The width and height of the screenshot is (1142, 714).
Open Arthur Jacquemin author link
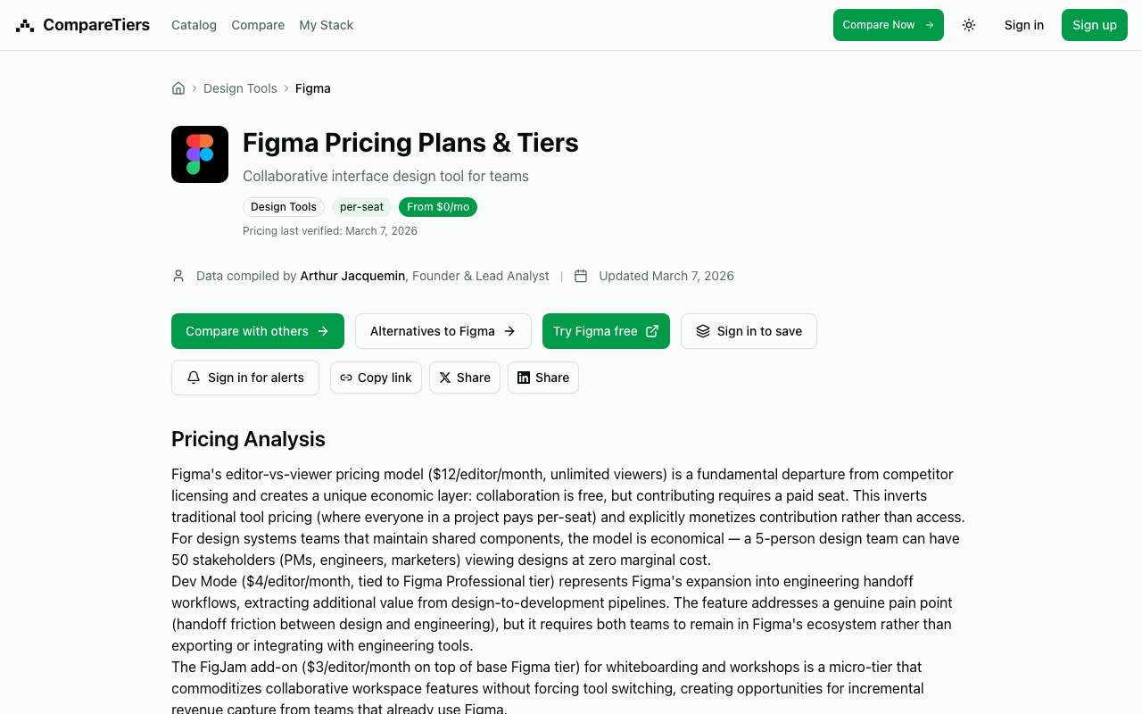click(x=352, y=276)
